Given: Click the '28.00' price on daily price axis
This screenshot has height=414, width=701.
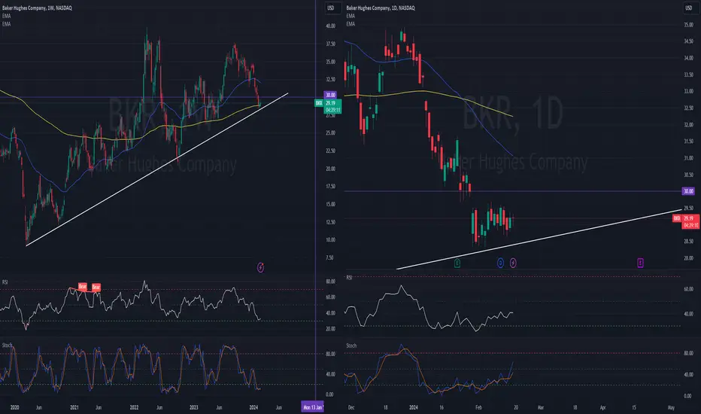Looking at the screenshot, I should click(688, 258).
